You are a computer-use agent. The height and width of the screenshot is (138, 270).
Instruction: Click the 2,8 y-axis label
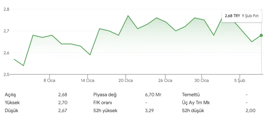coord(6,9)
